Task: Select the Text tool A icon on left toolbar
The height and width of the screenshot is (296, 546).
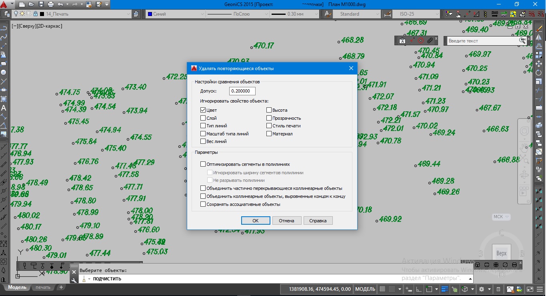Action: click(x=4, y=108)
